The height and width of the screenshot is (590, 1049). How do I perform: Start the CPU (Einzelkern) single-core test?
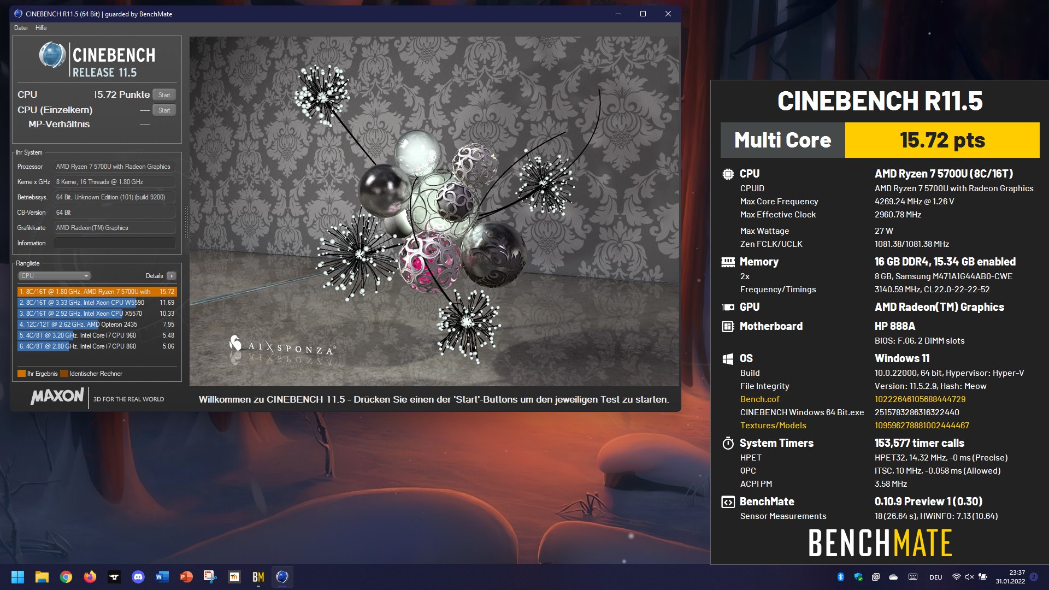[x=164, y=110]
